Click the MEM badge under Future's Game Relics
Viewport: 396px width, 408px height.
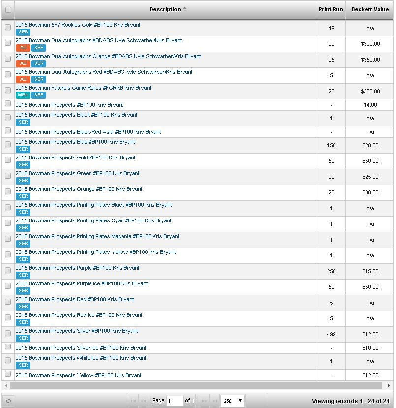(23, 95)
